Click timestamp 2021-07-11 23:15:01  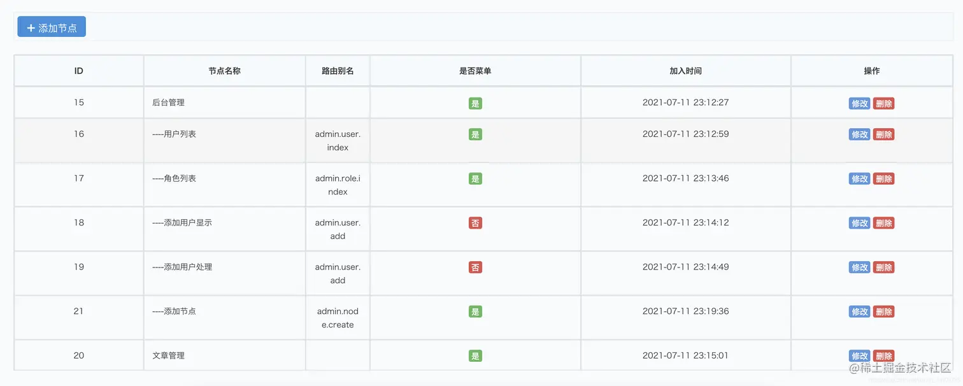pos(685,355)
